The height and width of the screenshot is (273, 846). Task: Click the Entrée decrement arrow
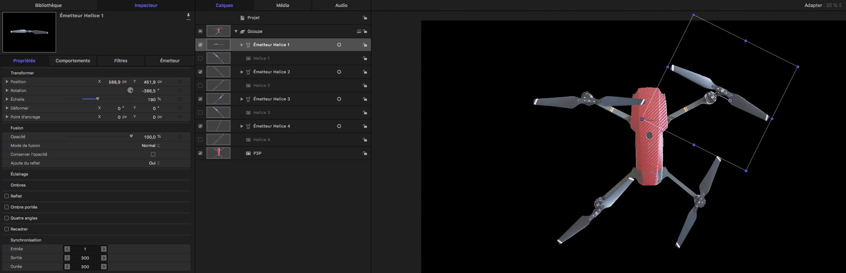(67, 249)
